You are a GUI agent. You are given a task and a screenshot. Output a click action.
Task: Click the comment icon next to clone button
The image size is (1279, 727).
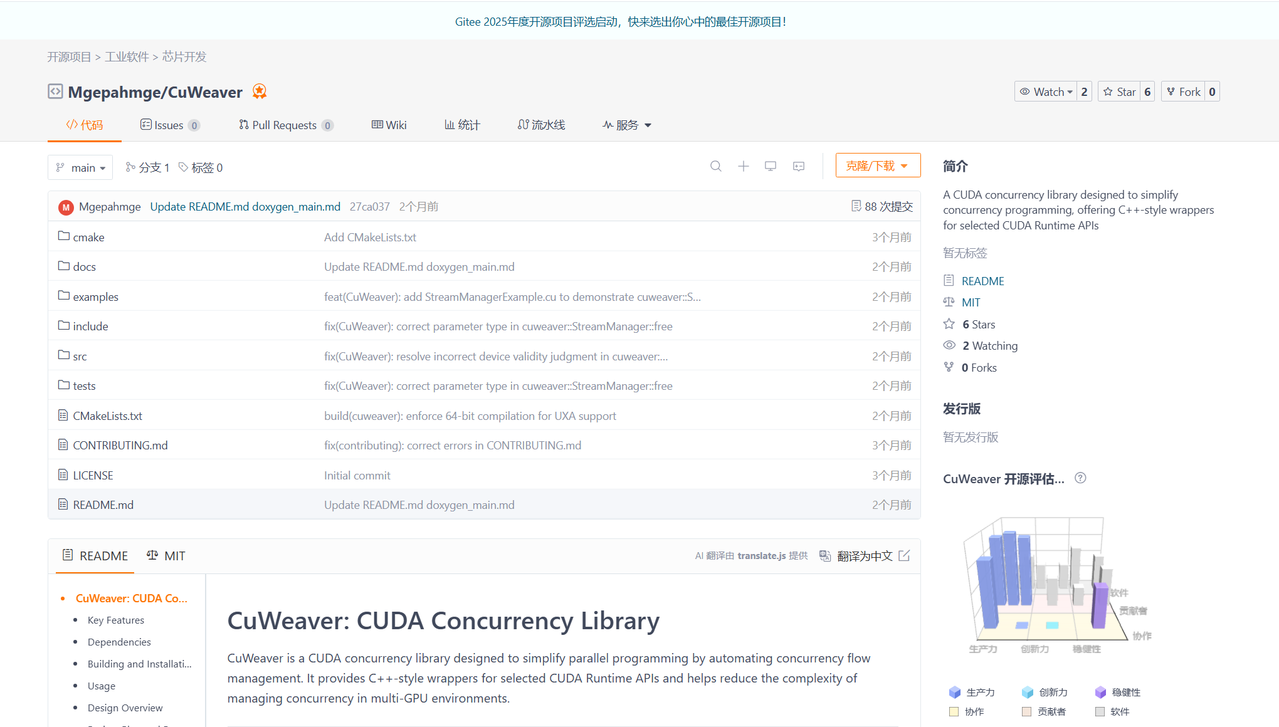[798, 166]
